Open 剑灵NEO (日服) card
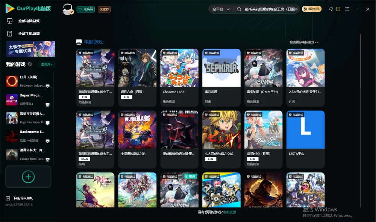The height and width of the screenshot is (222, 376). tap(264, 139)
